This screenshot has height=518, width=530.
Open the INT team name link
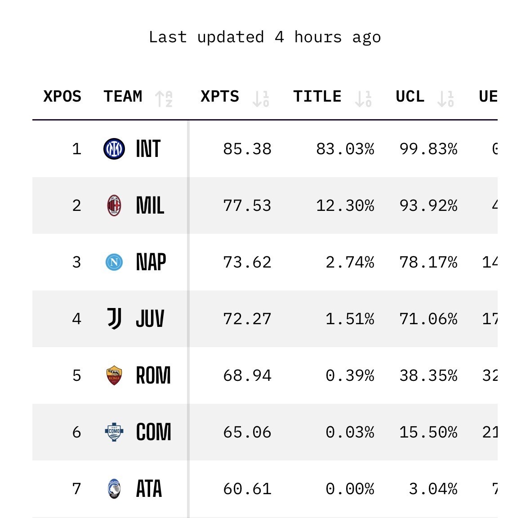pyautogui.click(x=148, y=149)
